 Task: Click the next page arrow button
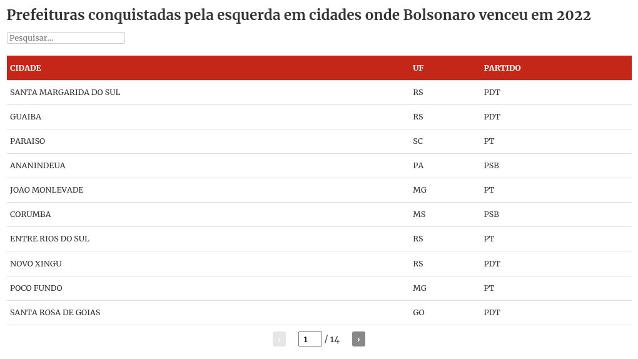pyautogui.click(x=358, y=339)
